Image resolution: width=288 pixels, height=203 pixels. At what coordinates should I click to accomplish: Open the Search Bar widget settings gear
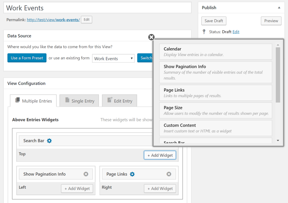[49, 140]
